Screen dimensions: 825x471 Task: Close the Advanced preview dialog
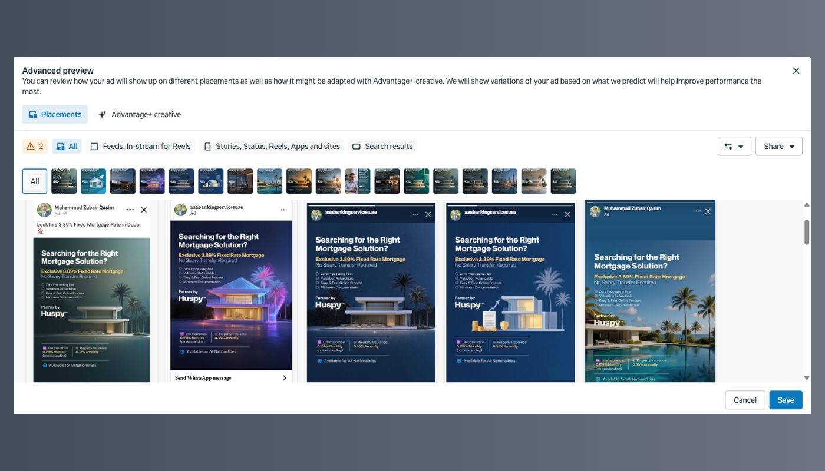click(x=796, y=71)
